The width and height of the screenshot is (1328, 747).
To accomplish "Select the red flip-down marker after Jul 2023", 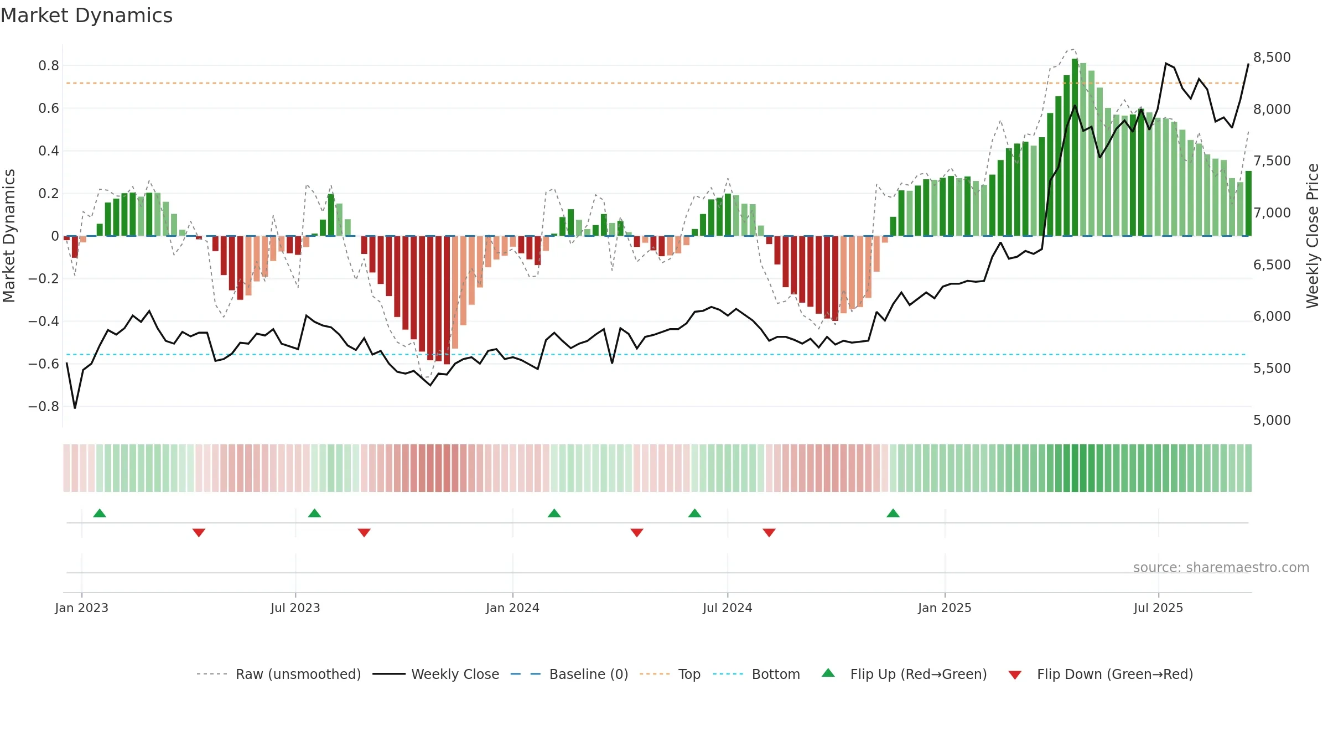I will 364,533.
